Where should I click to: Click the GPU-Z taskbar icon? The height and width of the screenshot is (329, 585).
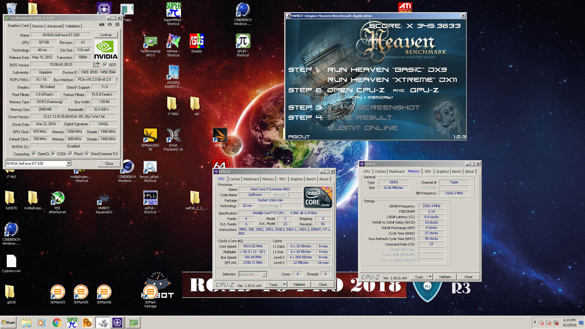coord(133,323)
